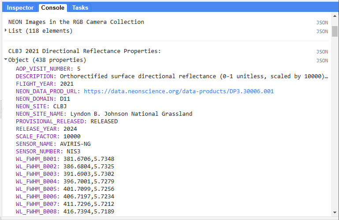This screenshot has height=220, width=339.
Task: Select the WL_FWHM_B004 property row
Action: pos(65,182)
